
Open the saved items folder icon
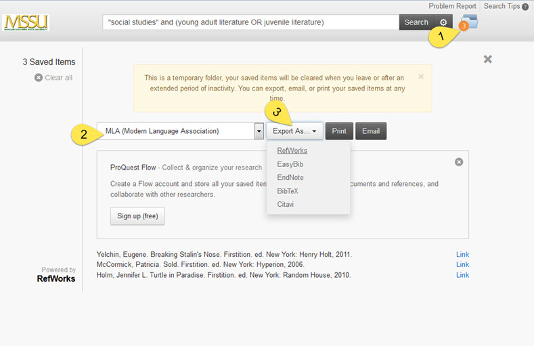coord(469,22)
